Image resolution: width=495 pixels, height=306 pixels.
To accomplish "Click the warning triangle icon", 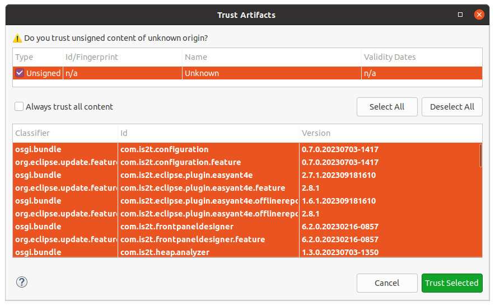I will (x=17, y=39).
